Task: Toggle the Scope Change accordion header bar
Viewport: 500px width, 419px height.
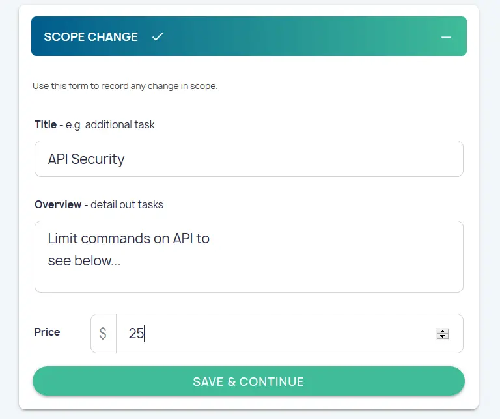Action: pyautogui.click(x=293, y=36)
